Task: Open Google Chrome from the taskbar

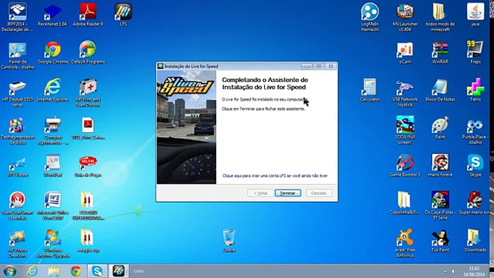Action: tap(76, 271)
